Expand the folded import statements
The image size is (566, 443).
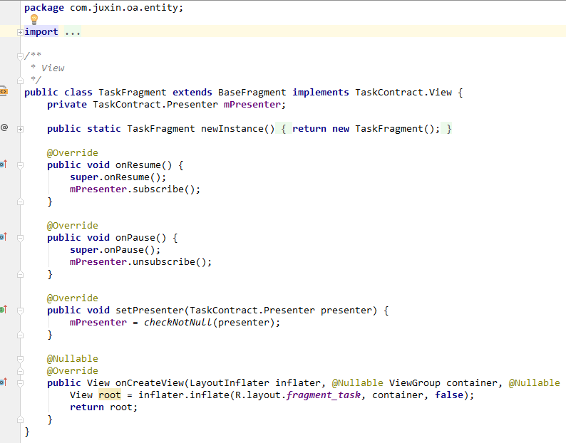click(x=20, y=33)
